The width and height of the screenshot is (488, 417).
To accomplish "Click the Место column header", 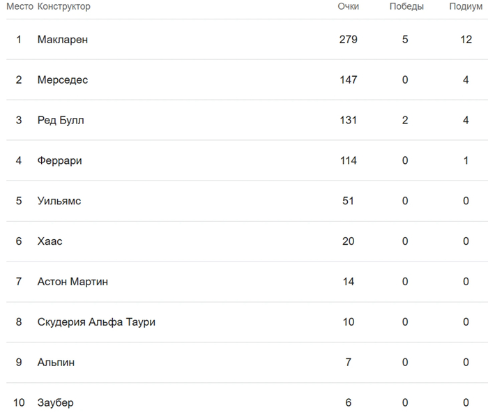I will click(x=20, y=7).
